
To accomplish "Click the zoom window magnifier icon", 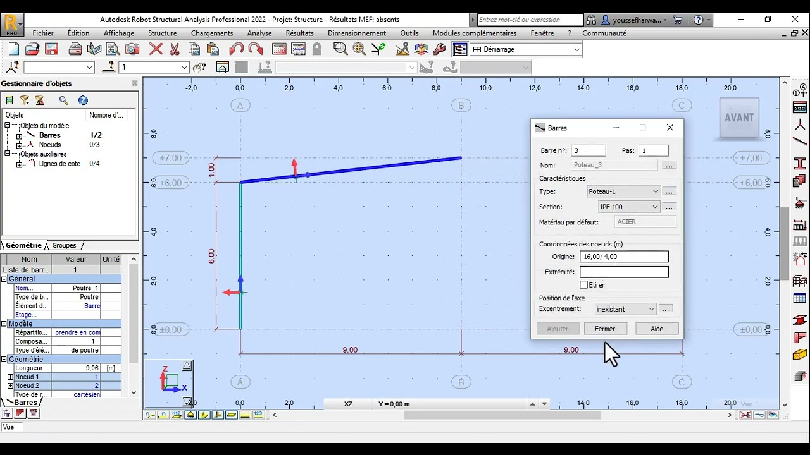I will click(x=340, y=49).
